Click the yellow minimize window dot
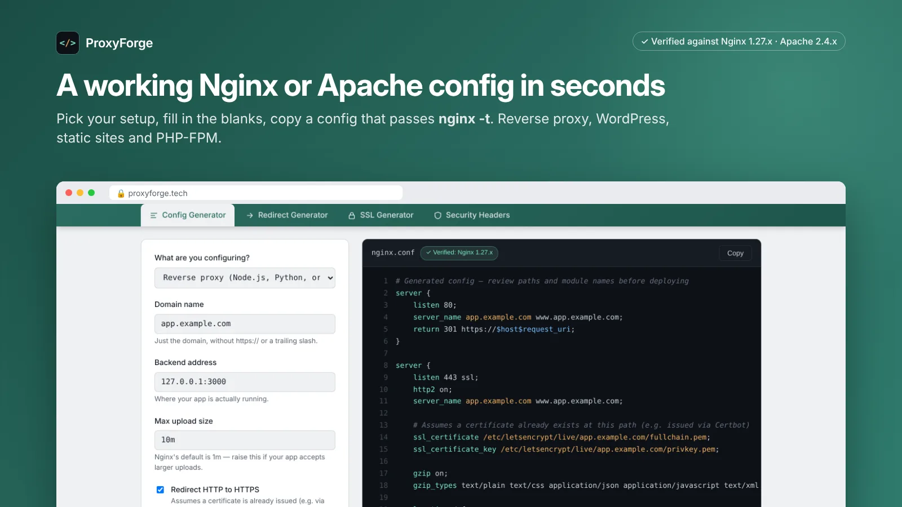 (80, 193)
